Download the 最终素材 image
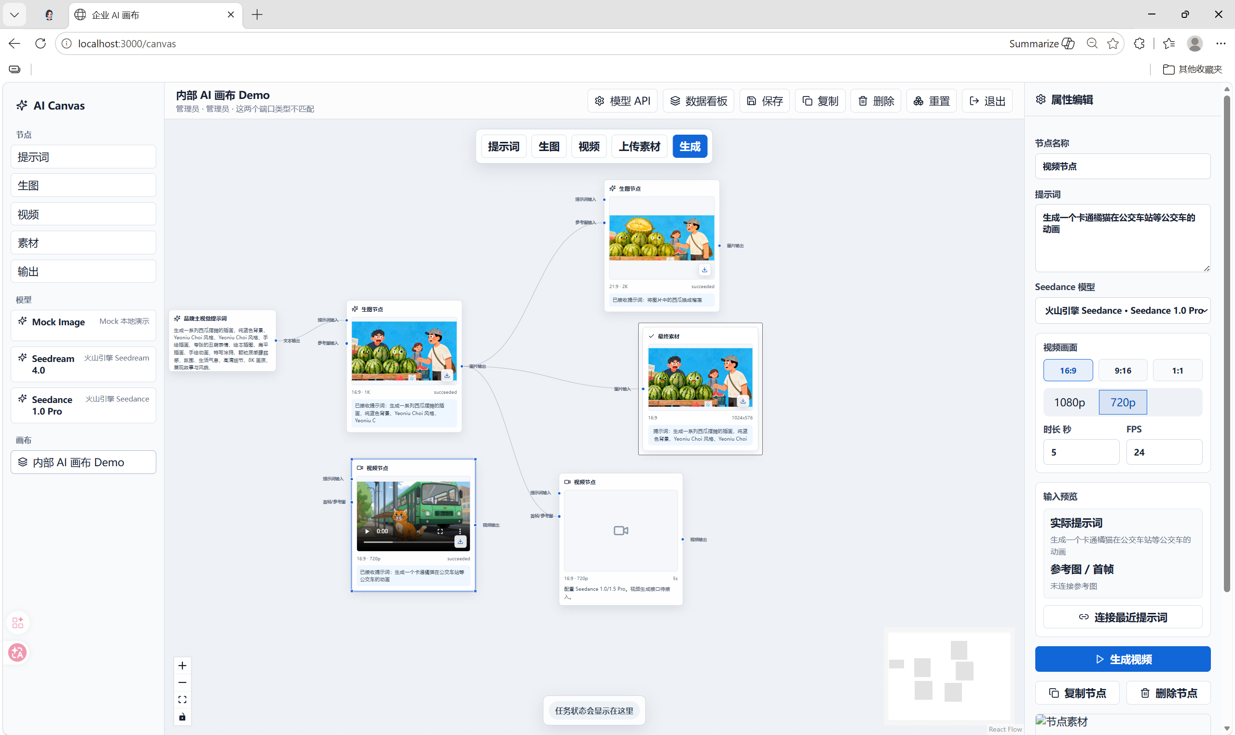1235x735 pixels. coord(742,401)
